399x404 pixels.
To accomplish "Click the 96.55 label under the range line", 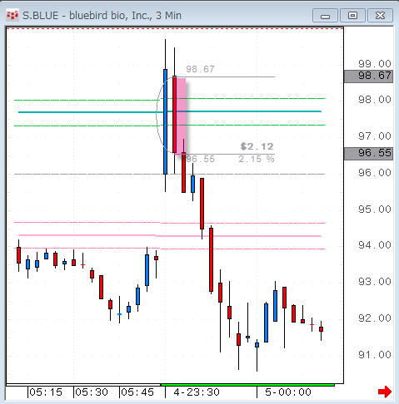I will coord(200,159).
